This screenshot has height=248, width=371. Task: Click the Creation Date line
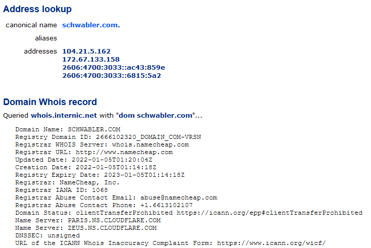86,167
